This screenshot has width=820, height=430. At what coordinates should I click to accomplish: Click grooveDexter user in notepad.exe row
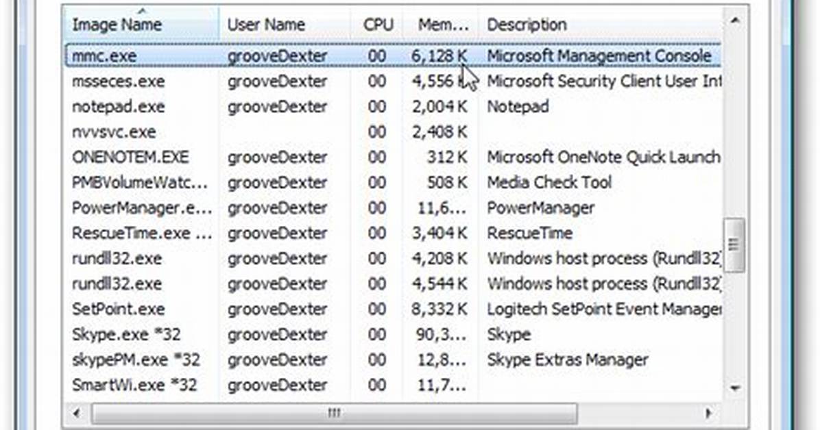click(277, 107)
